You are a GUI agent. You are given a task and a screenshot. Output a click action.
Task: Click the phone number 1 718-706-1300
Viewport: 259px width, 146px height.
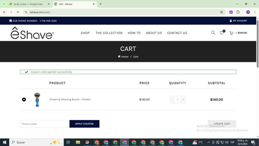tap(48, 21)
